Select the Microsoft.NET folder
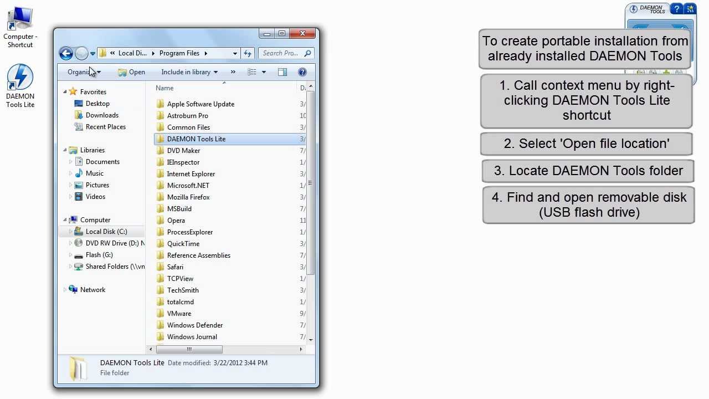The height and width of the screenshot is (399, 709). pyautogui.click(x=188, y=186)
